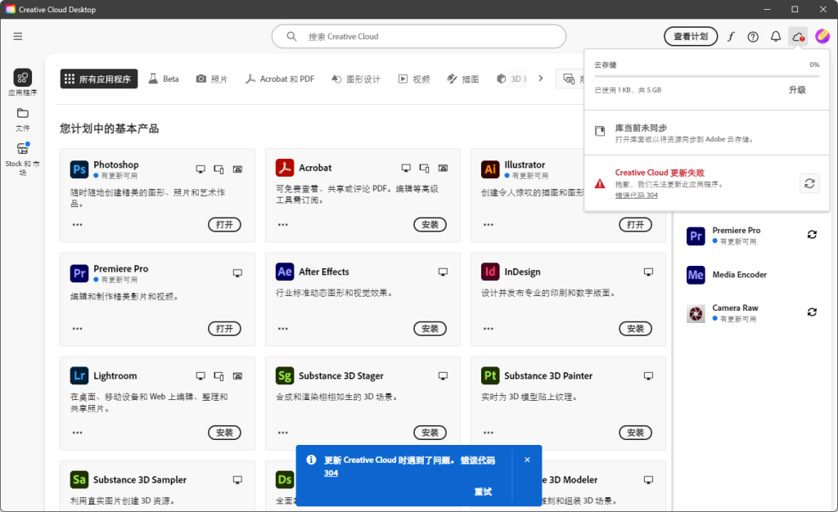Open the Apps sidebar section
The width and height of the screenshot is (838, 512).
pyautogui.click(x=22, y=83)
